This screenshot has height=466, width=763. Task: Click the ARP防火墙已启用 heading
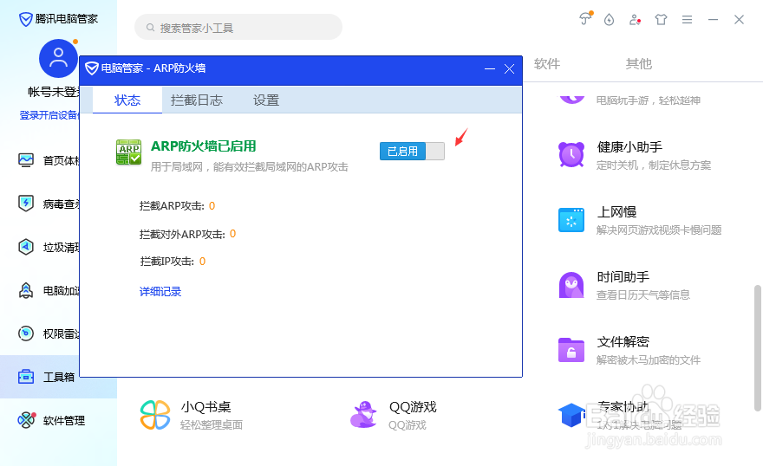[x=204, y=146]
